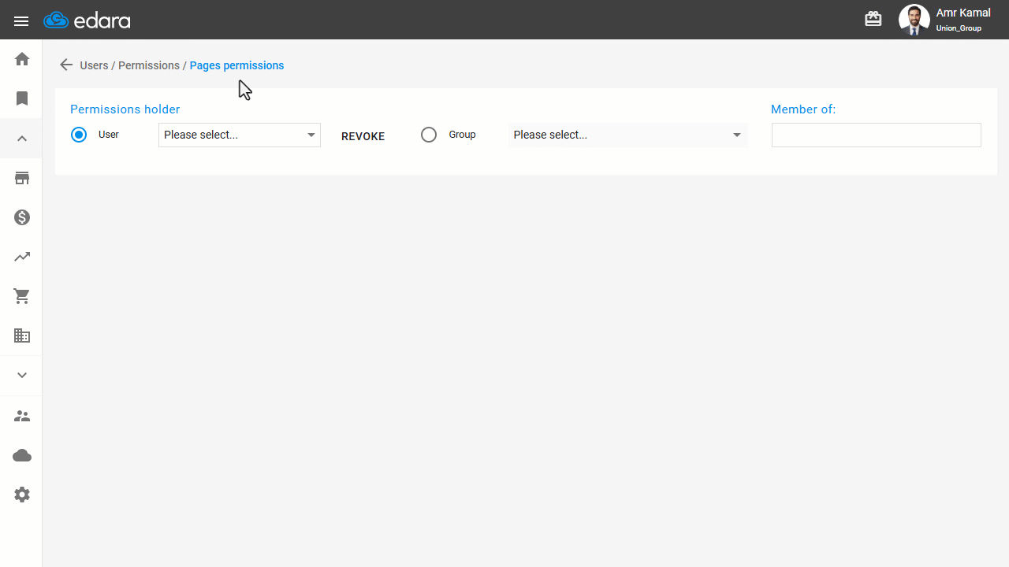Click the edara logo
This screenshot has width=1009, height=567.
click(x=87, y=20)
